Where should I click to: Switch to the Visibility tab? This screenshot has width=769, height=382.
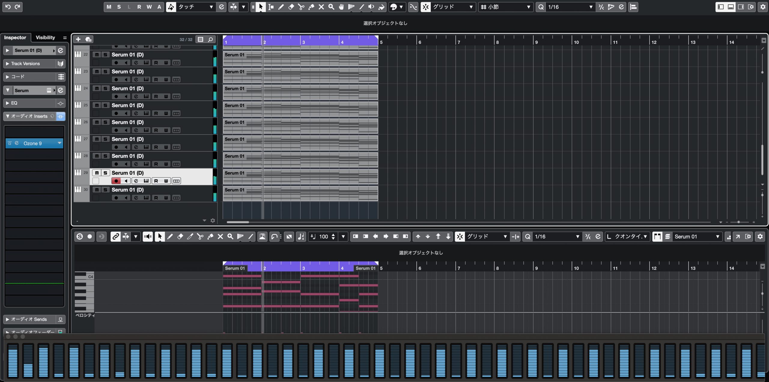pyautogui.click(x=45, y=38)
